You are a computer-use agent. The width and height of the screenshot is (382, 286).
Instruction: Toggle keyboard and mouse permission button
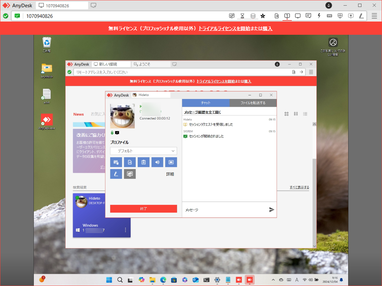116,162
